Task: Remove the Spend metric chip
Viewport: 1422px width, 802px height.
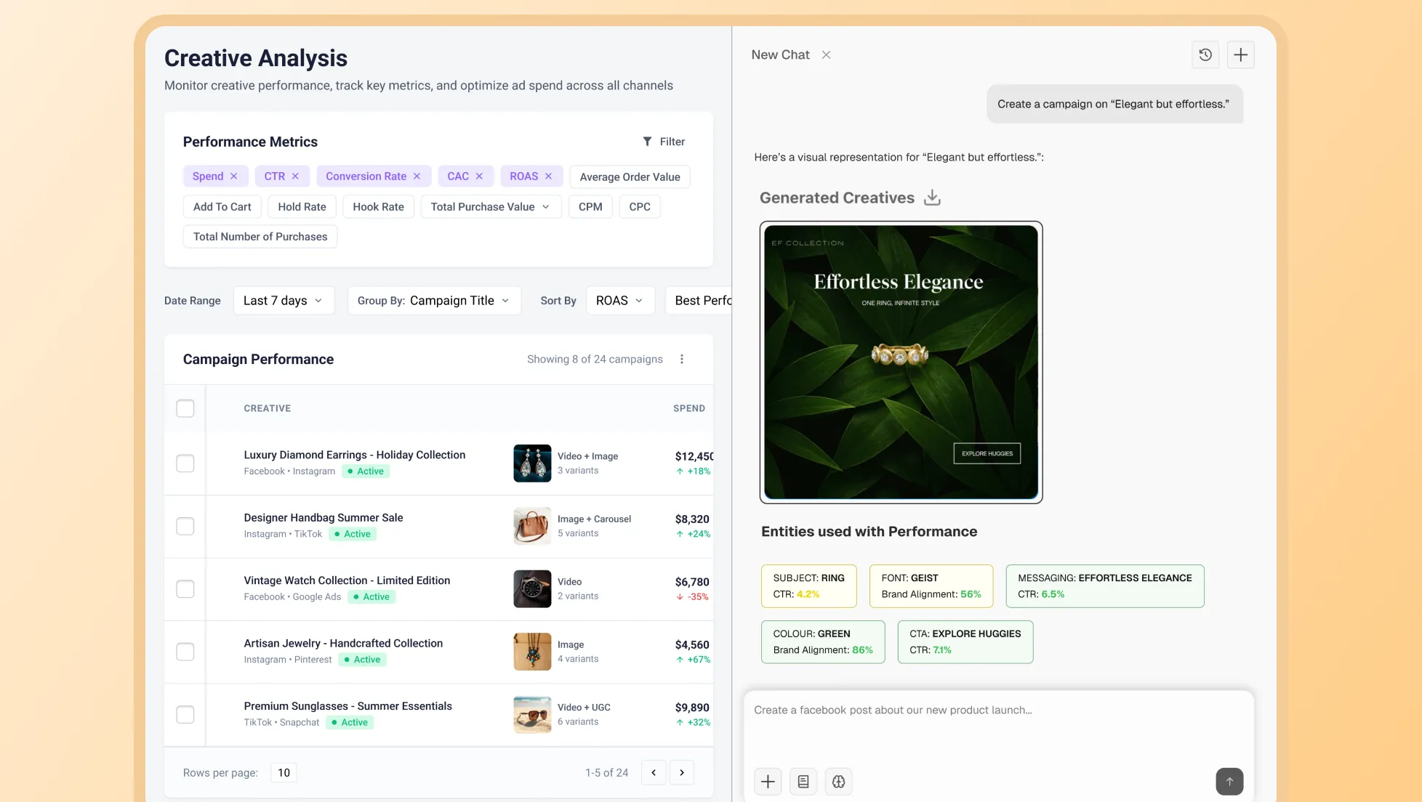Action: pyautogui.click(x=234, y=177)
